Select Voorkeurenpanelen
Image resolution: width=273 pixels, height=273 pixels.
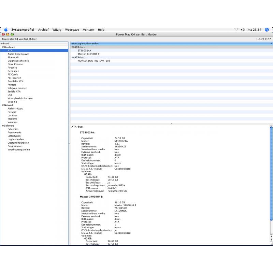click(19, 149)
